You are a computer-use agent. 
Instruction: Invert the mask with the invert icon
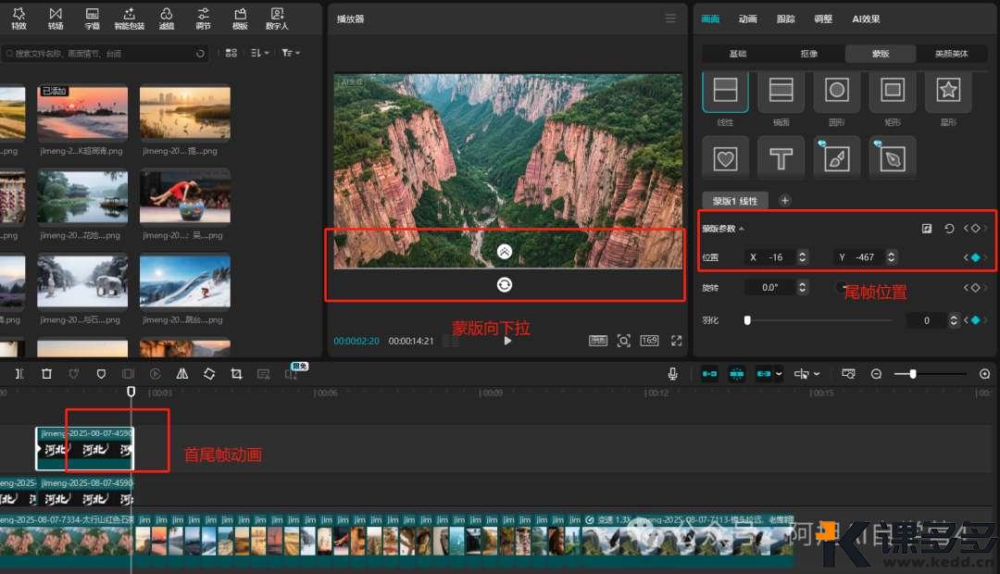pyautogui.click(x=927, y=229)
